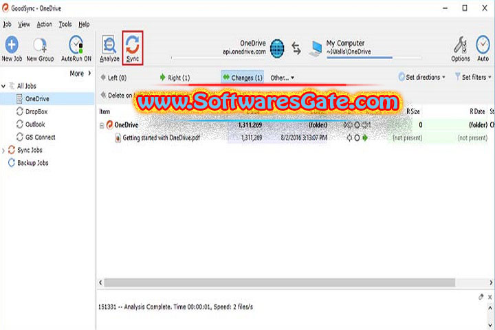Create a New Group
Screen dimensions: 495x330
(x=40, y=49)
